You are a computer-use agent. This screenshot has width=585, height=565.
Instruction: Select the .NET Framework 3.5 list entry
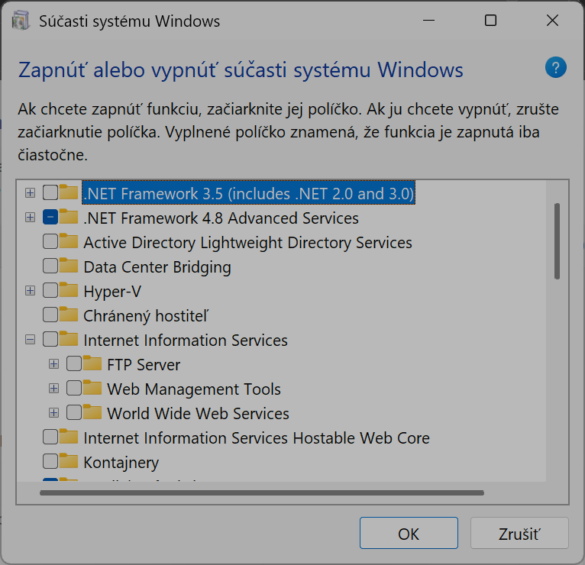pos(248,194)
